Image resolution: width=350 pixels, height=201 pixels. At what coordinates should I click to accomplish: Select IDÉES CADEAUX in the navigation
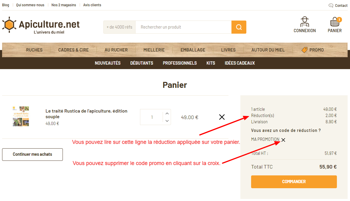pos(240,63)
